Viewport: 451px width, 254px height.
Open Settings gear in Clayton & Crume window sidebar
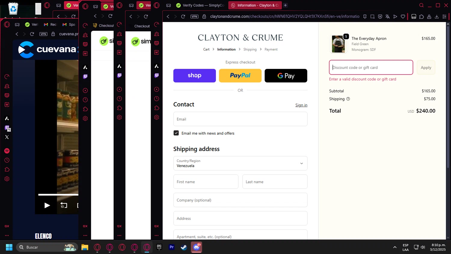[x=157, y=117]
